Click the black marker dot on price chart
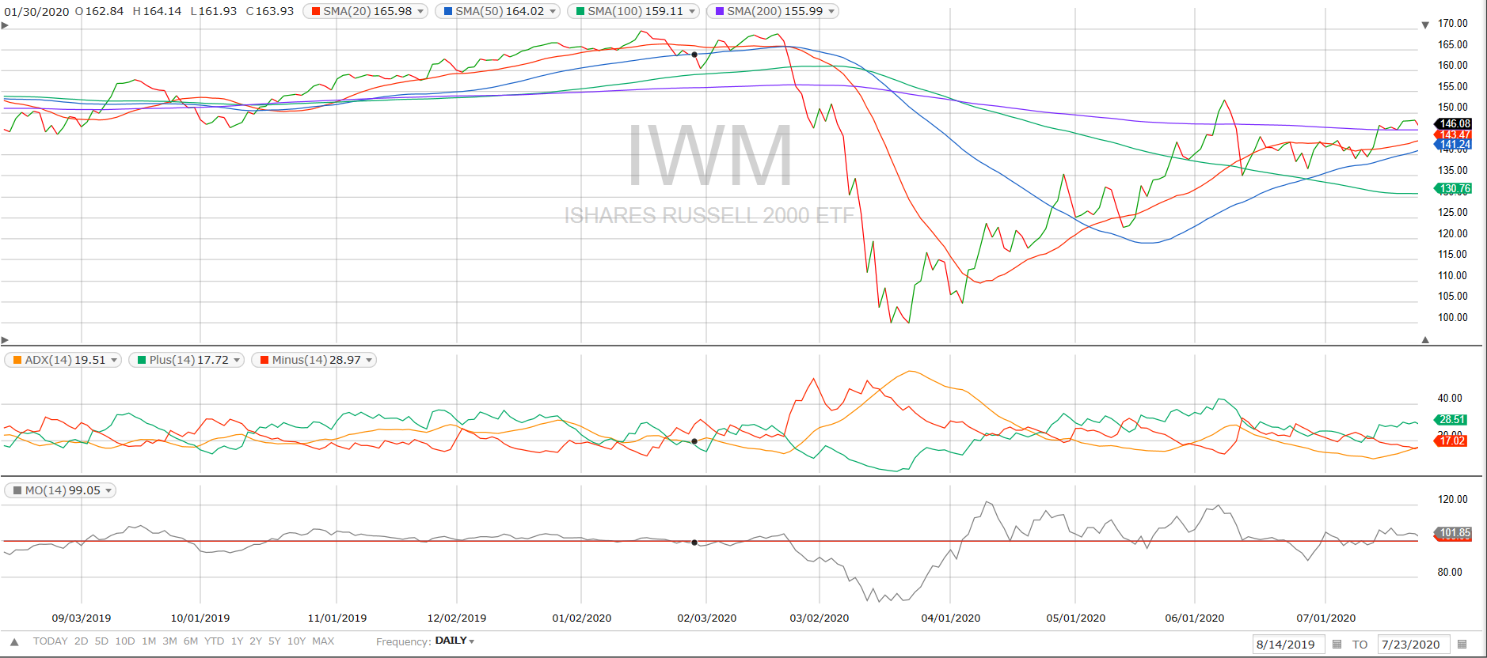 [x=694, y=55]
